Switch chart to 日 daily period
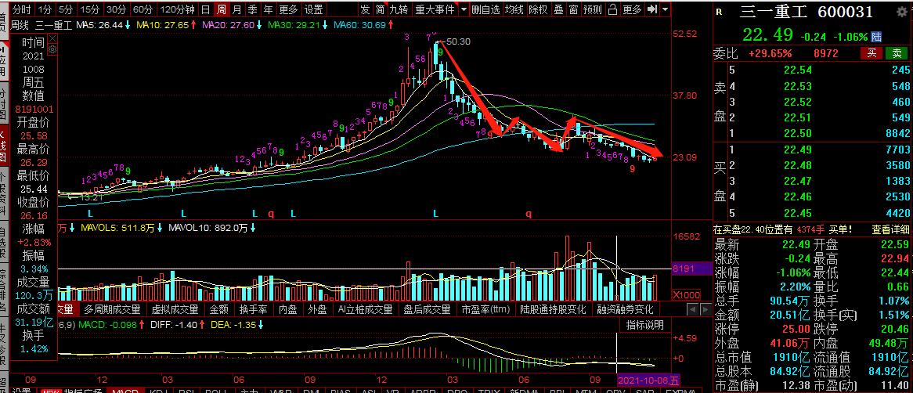This screenshot has width=913, height=393. coord(205,10)
